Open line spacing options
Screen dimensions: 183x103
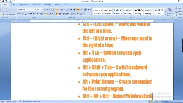pos(72,14)
